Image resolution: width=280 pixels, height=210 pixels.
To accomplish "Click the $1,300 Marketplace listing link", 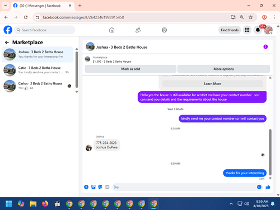I will click(111, 62).
